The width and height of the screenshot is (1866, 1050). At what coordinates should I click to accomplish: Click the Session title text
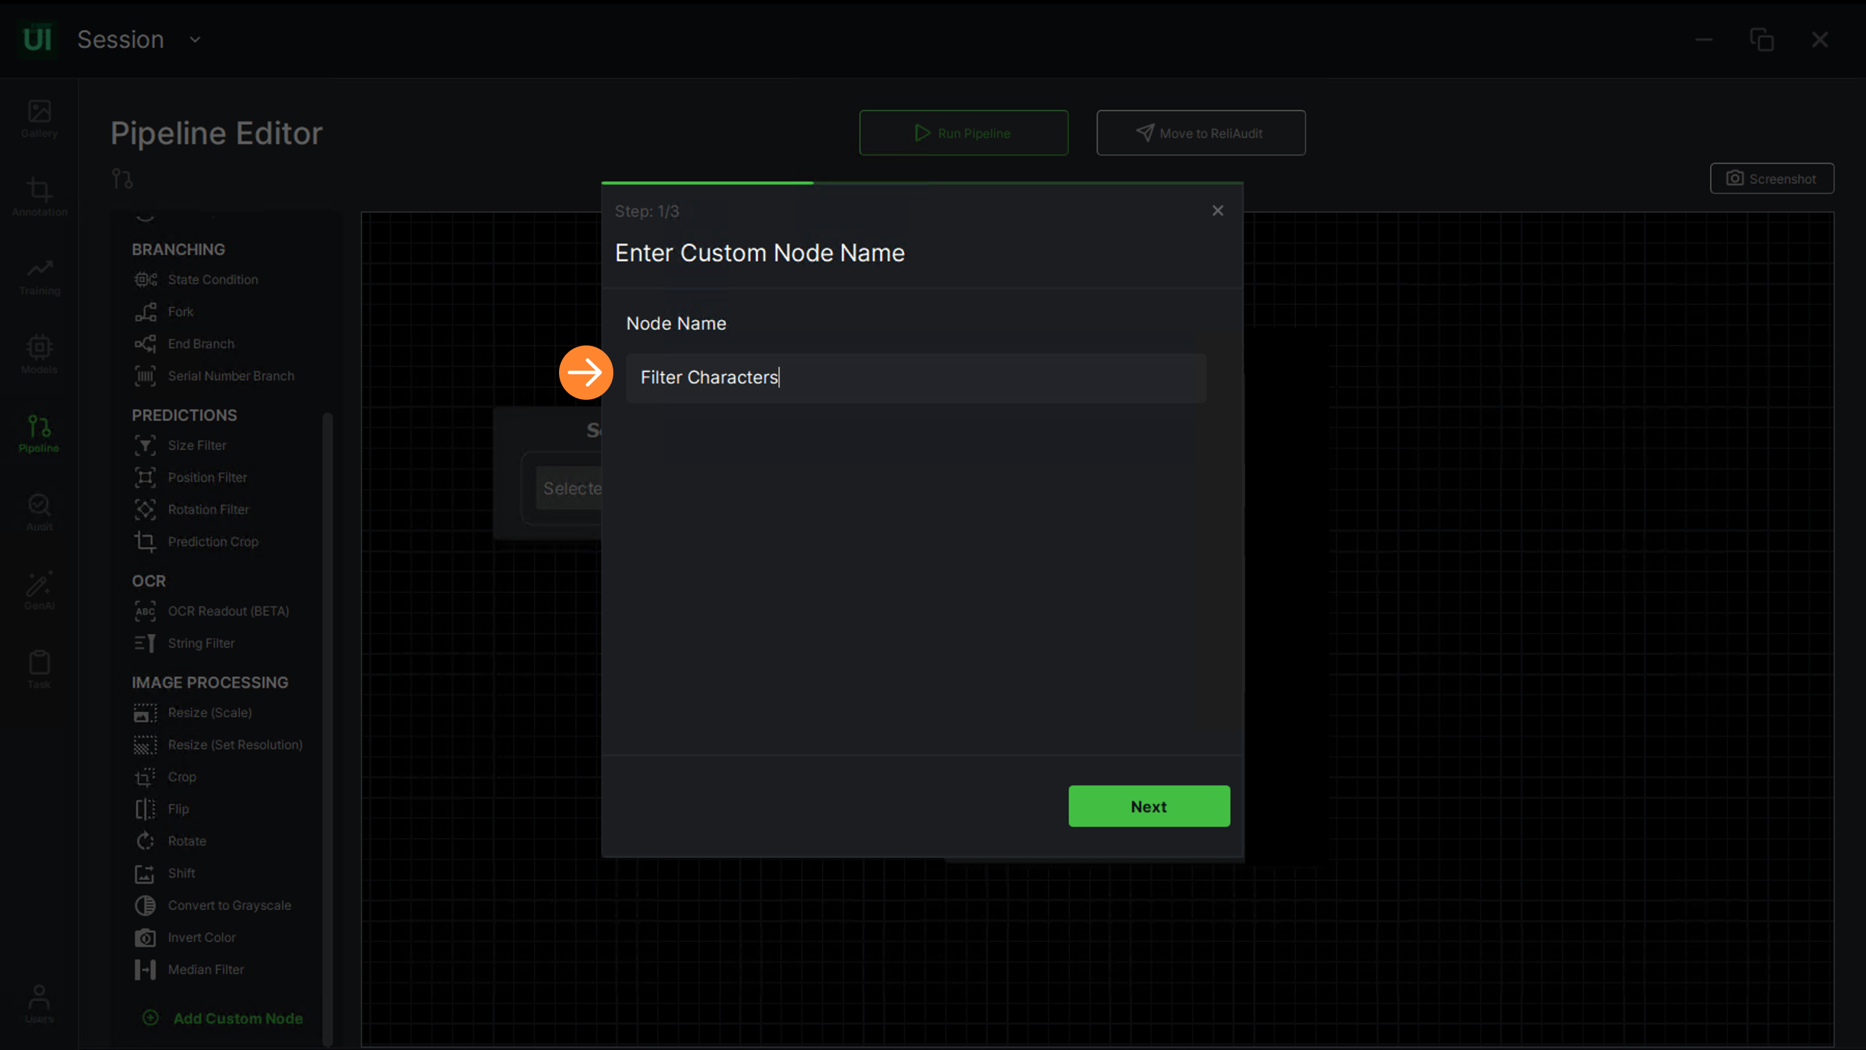[120, 39]
